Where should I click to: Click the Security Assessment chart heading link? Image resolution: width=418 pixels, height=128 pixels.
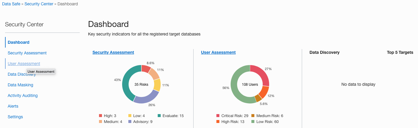113,52
